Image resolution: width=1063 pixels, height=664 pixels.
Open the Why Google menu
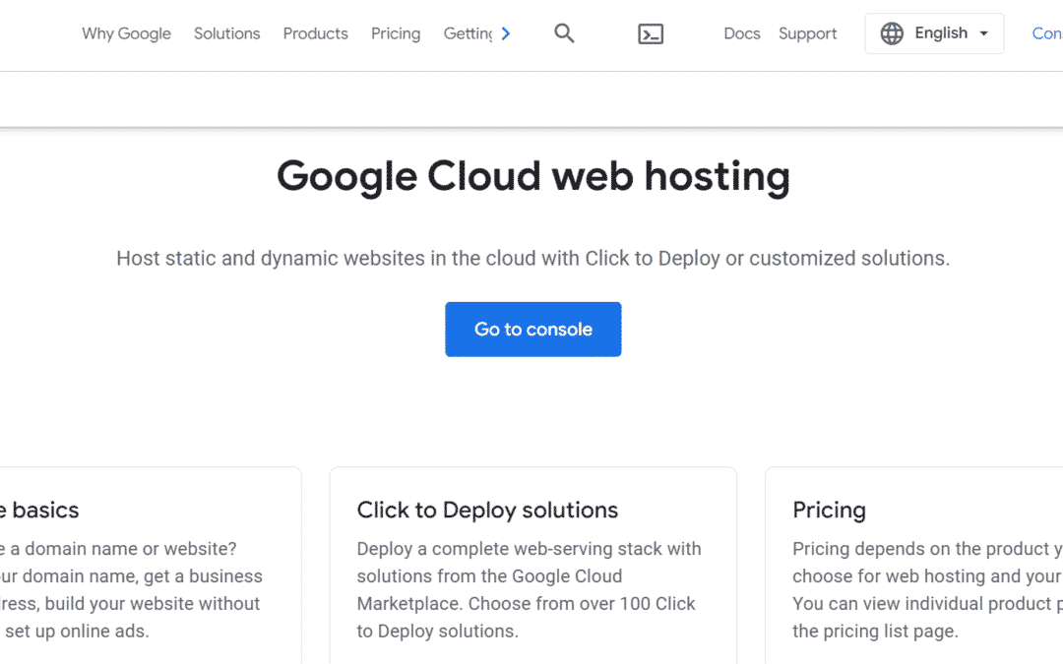126,33
